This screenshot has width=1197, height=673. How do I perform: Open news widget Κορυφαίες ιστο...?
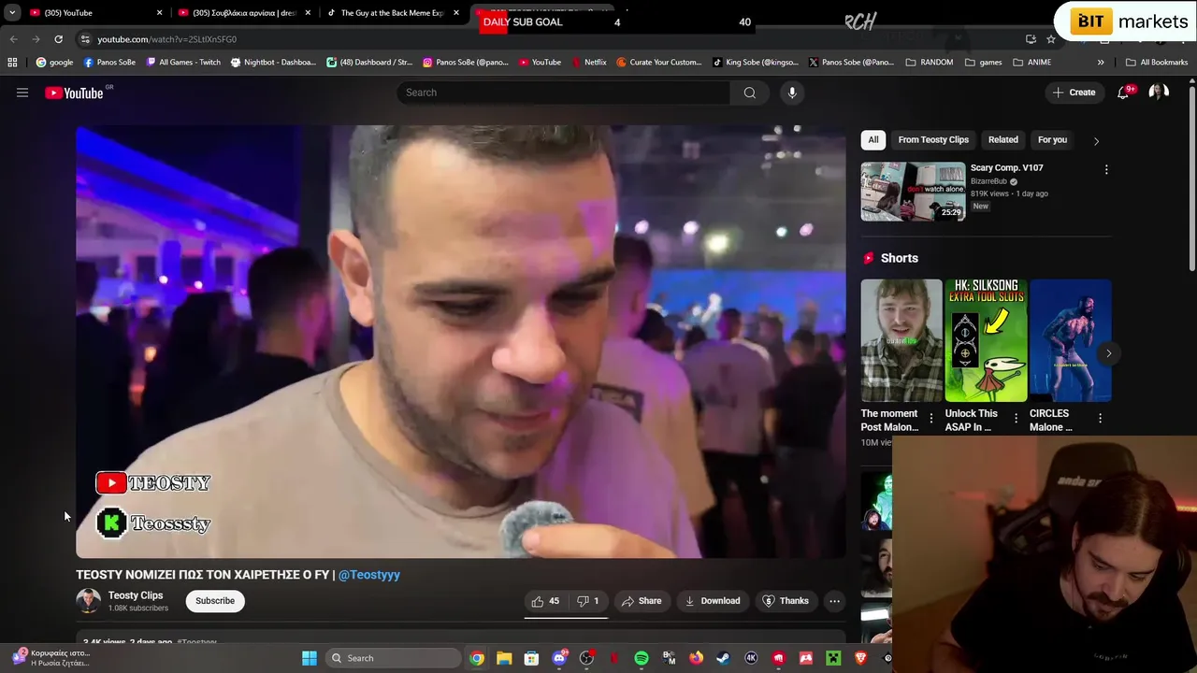(x=51, y=658)
